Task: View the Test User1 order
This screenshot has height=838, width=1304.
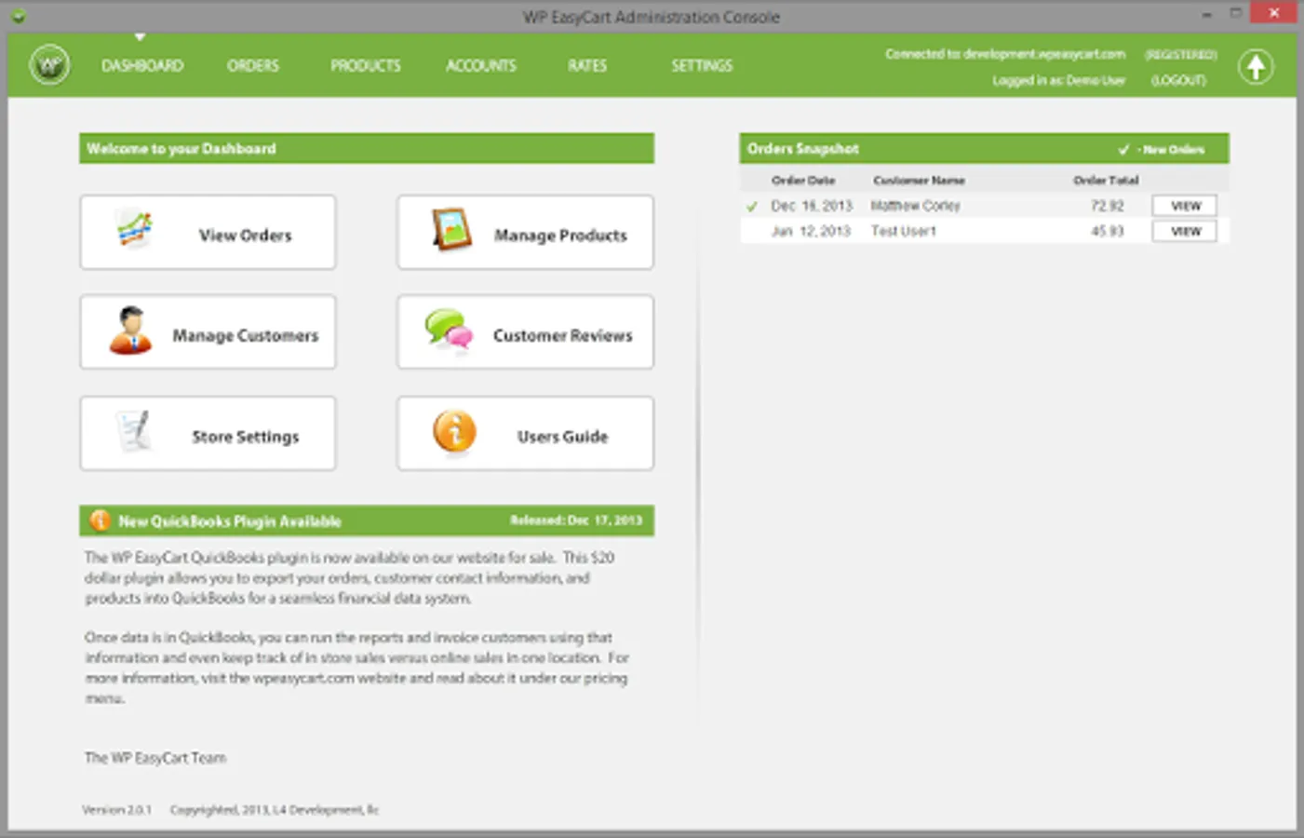Action: tap(1185, 231)
